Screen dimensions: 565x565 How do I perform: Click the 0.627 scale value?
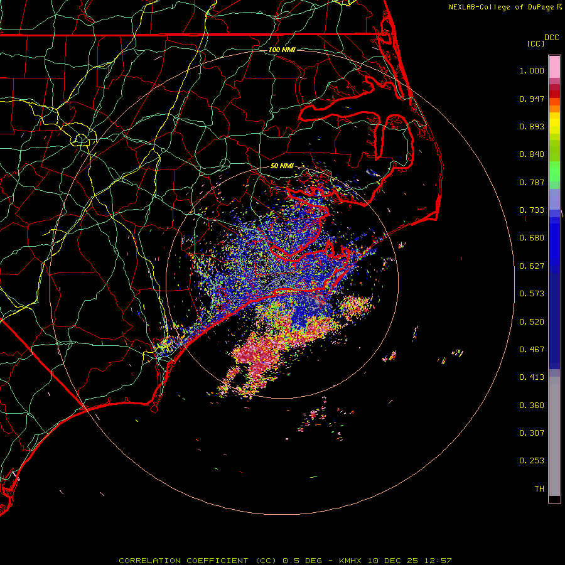[x=532, y=266]
